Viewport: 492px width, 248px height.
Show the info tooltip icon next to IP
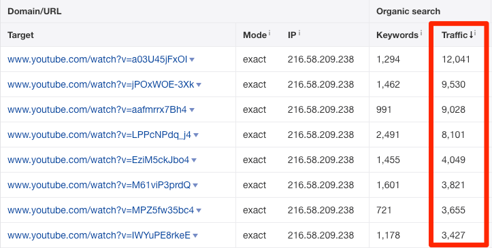tap(299, 32)
